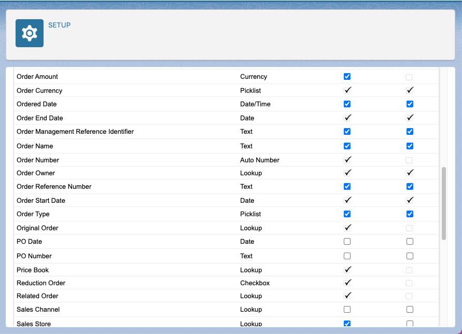Click the Order Reference Number label
The height and width of the screenshot is (334, 462).
click(x=54, y=187)
